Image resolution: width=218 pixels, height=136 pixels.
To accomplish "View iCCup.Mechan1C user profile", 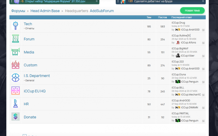I will (x=191, y=95).
